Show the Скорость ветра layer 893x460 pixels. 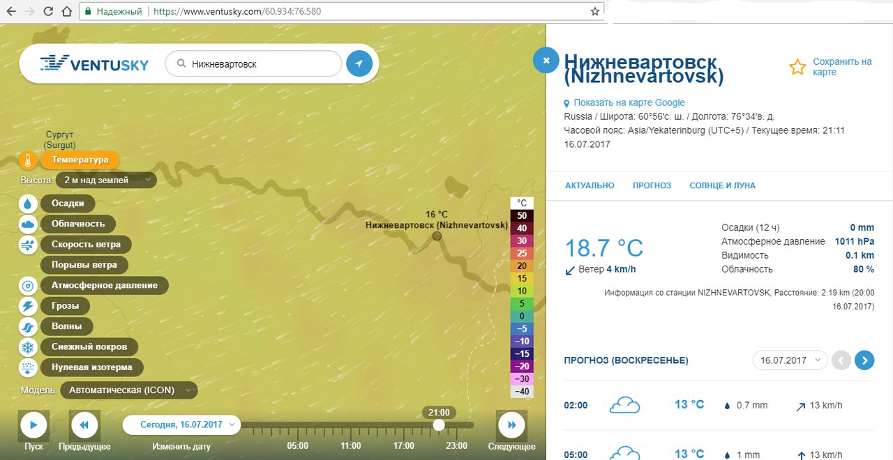point(86,244)
